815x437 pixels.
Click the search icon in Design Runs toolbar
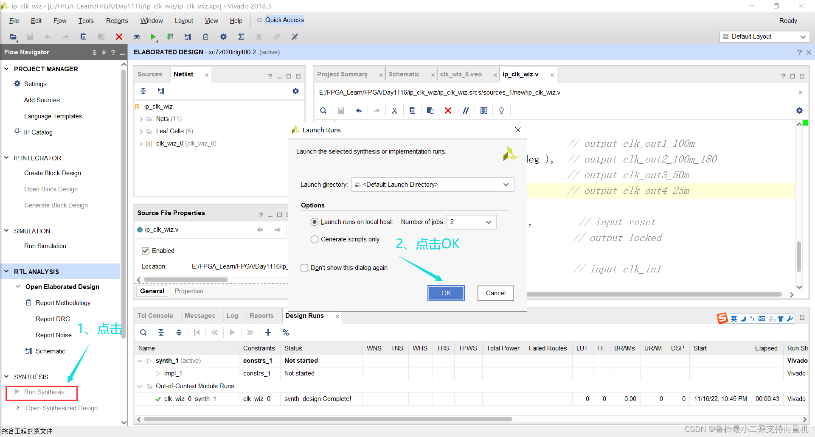point(143,333)
